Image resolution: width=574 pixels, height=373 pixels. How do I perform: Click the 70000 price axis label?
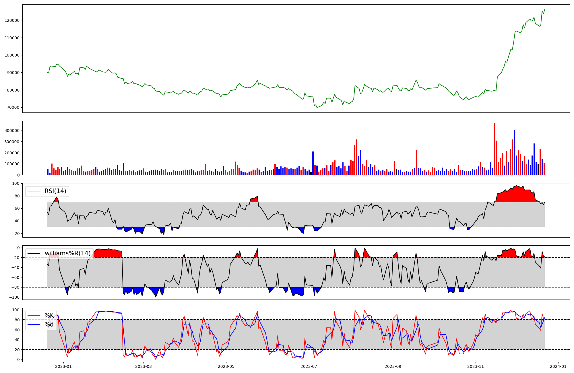[13, 108]
